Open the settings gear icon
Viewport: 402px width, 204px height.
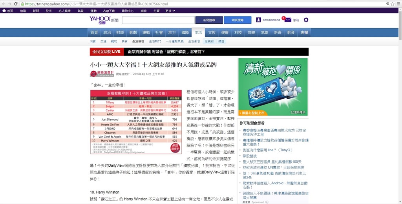click(x=306, y=20)
